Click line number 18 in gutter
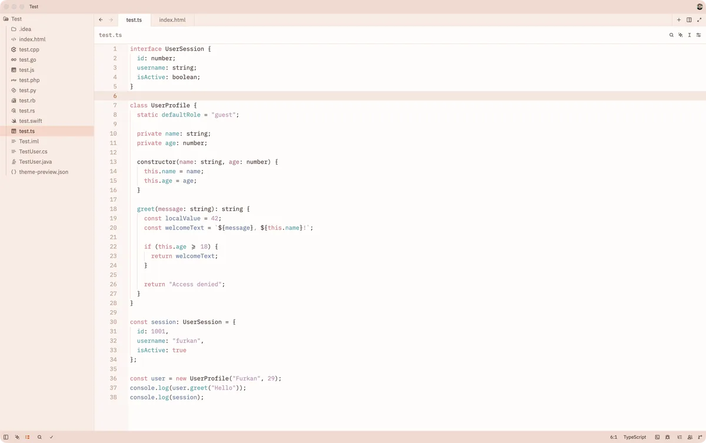The width and height of the screenshot is (706, 443). click(x=113, y=209)
